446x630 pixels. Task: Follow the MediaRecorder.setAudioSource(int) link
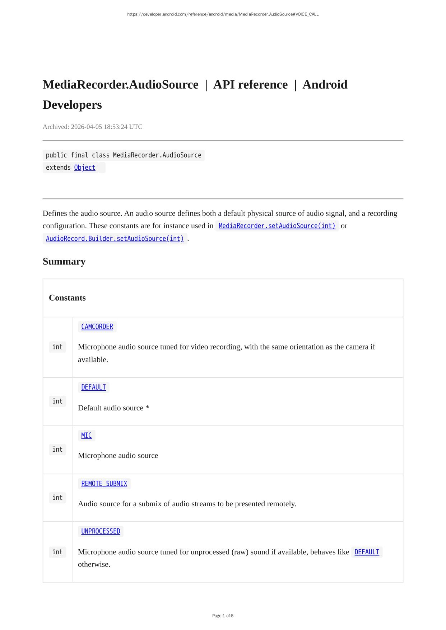click(x=277, y=226)
